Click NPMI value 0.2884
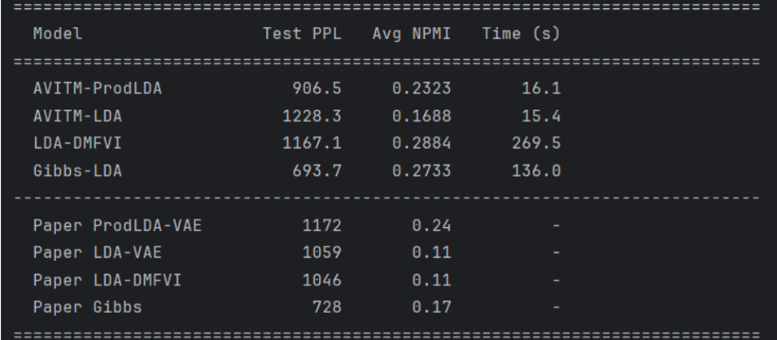Image resolution: width=777 pixels, height=340 pixels. (421, 143)
